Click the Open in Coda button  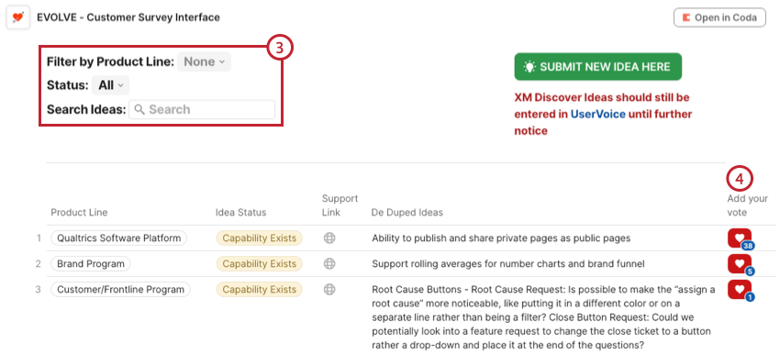click(x=719, y=18)
